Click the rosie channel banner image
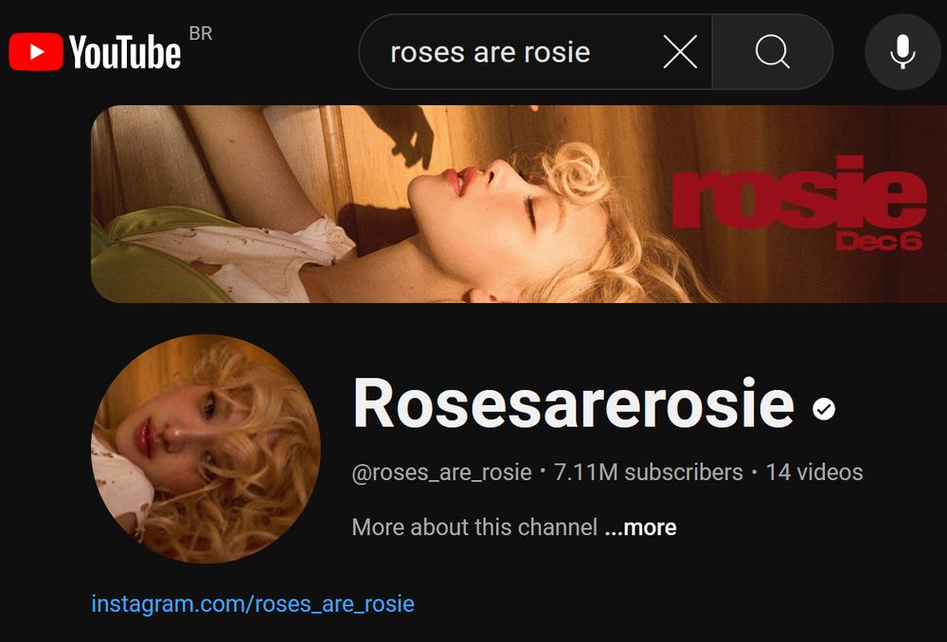This screenshot has width=947, height=642. 519,205
